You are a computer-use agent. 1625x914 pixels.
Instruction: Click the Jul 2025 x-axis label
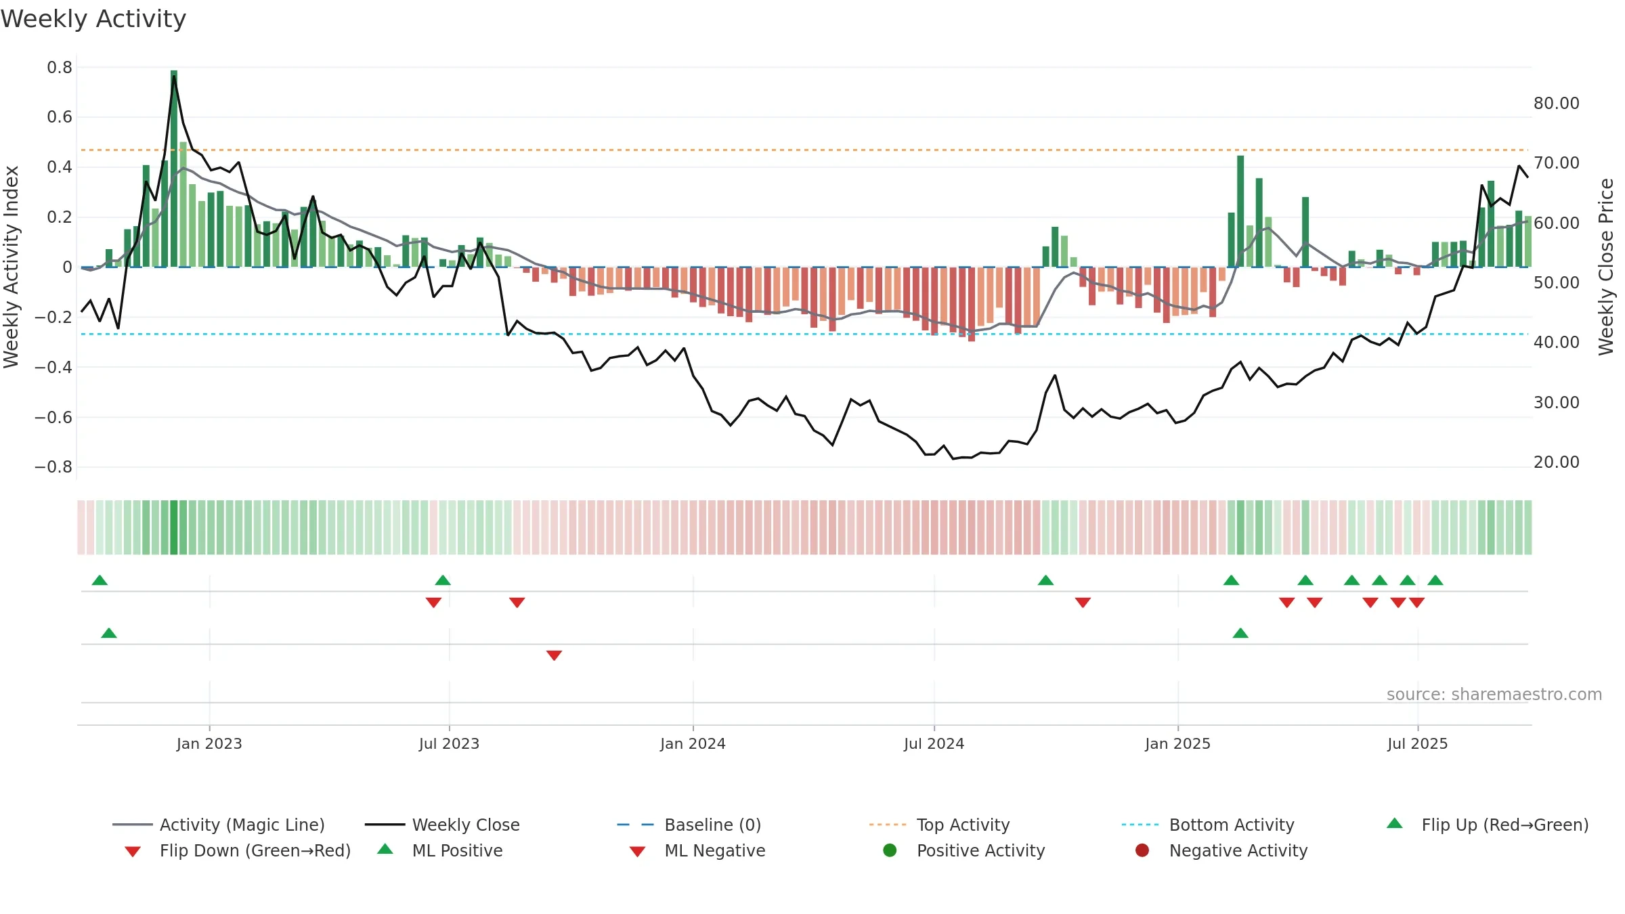[x=1417, y=743]
